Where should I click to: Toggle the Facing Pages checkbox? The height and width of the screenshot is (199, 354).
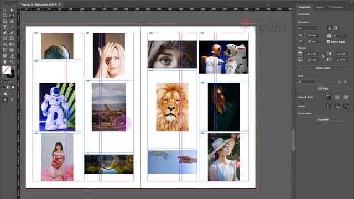click(x=329, y=42)
